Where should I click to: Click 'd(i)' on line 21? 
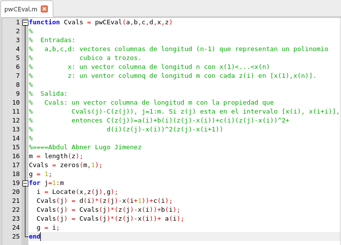pos(85,201)
